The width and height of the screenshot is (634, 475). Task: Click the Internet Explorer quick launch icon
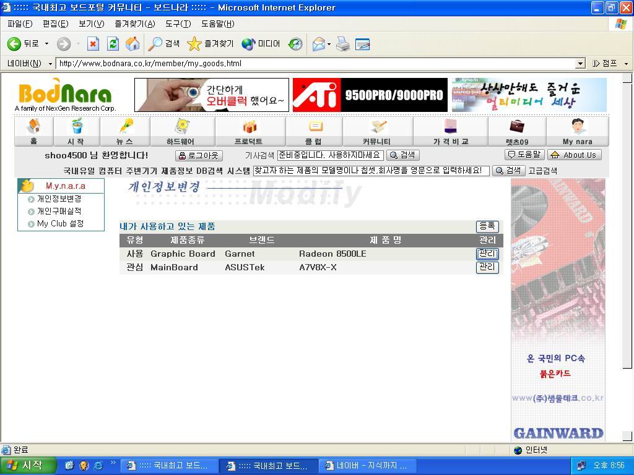pyautogui.click(x=98, y=466)
